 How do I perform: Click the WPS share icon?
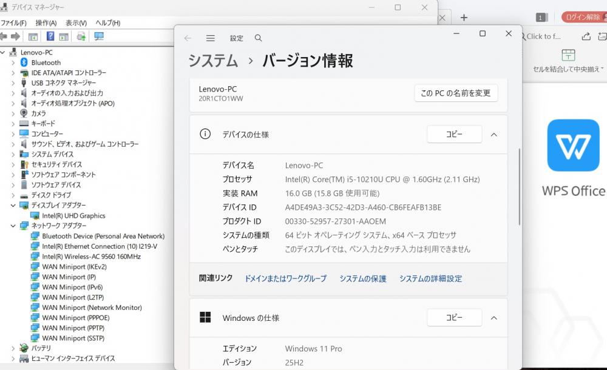tap(586, 36)
